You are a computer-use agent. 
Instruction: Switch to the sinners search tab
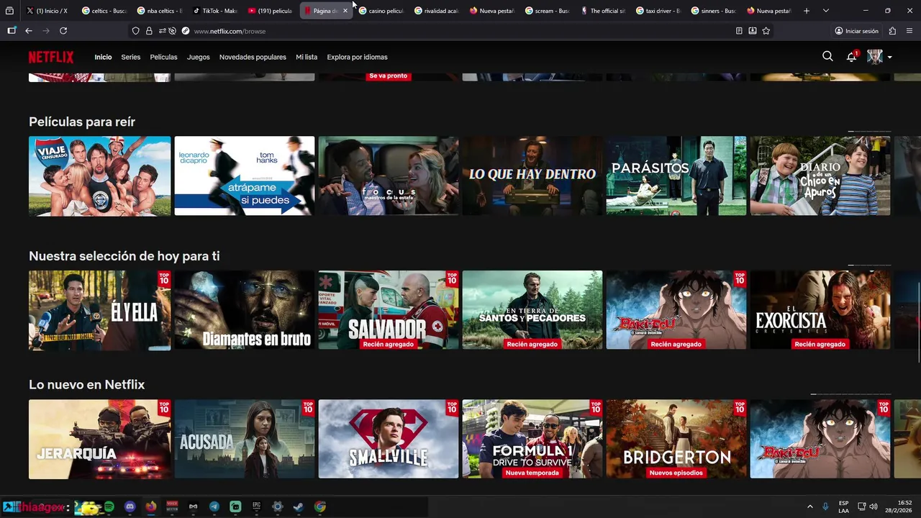pos(713,11)
